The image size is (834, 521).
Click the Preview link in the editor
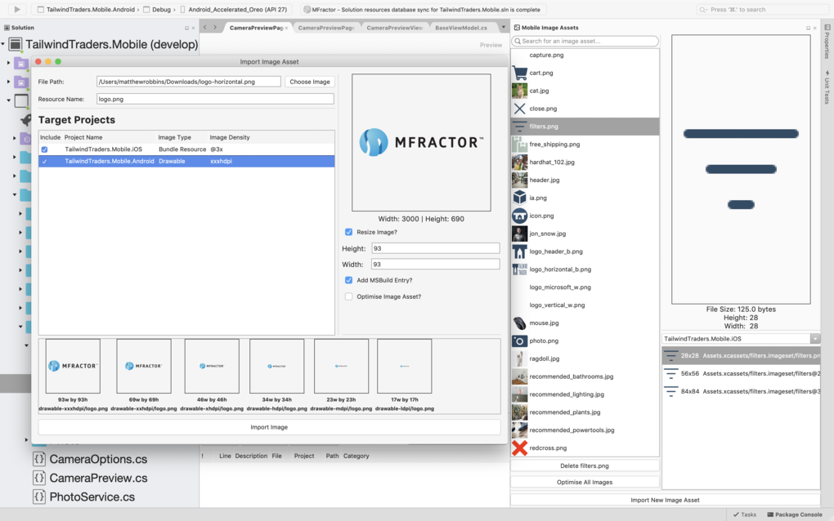point(491,45)
